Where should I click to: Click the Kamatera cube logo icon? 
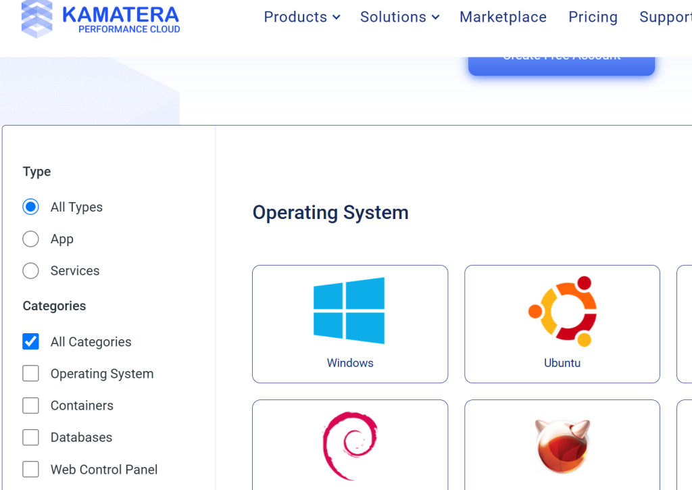[x=36, y=19]
